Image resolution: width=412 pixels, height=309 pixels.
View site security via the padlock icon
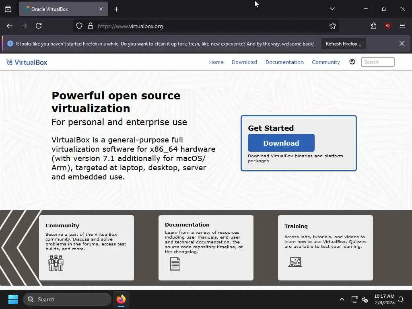pyautogui.click(x=91, y=26)
